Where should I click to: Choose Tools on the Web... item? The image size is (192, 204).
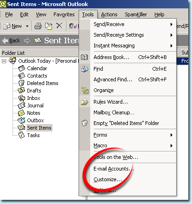click(127, 157)
